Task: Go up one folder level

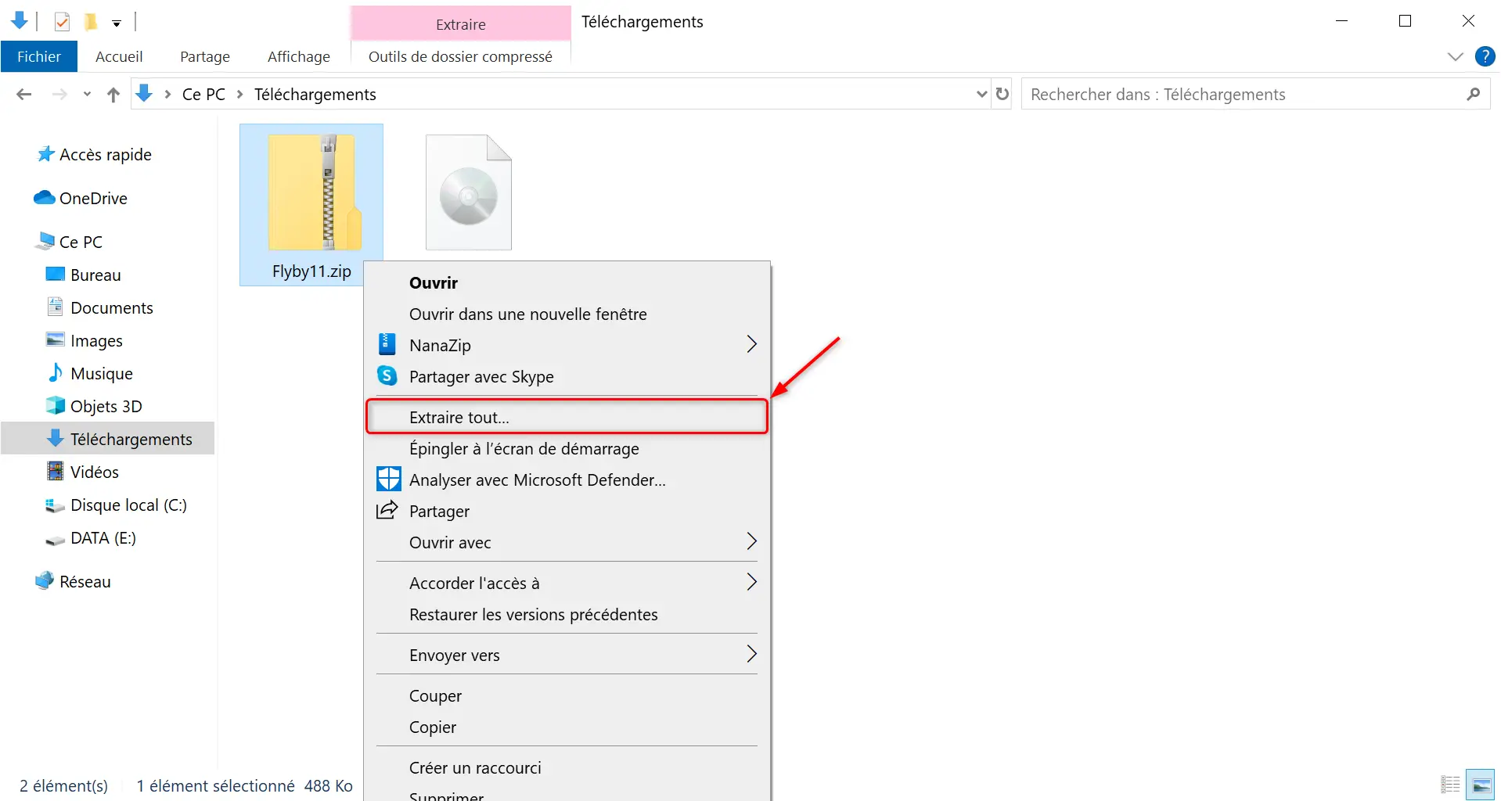Action: 113,95
